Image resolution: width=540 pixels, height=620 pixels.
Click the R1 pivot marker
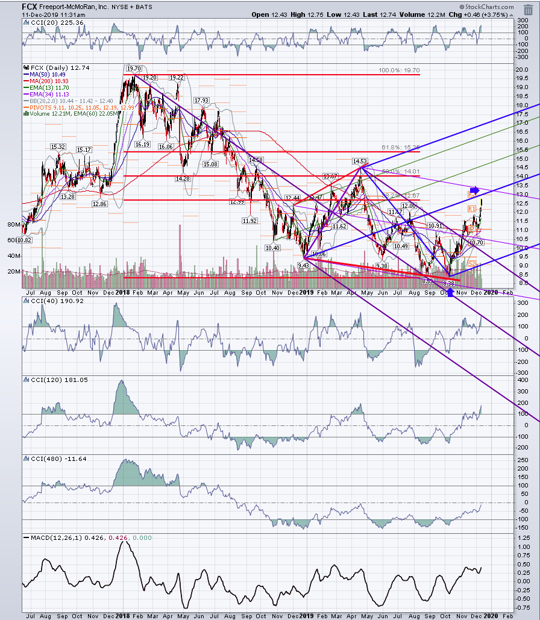(472, 208)
